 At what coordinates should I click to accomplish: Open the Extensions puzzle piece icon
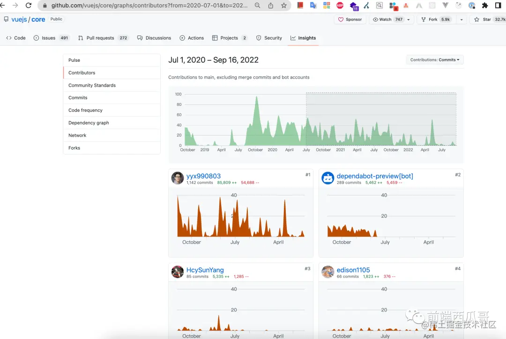tap(485, 6)
